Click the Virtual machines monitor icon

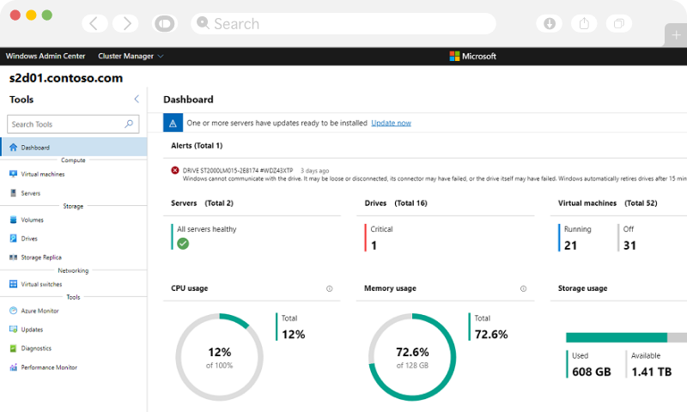13,174
